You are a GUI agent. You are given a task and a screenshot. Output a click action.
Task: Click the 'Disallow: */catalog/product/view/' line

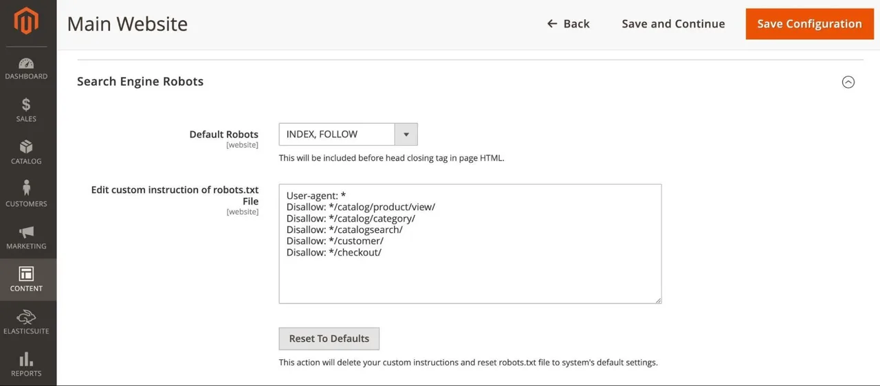[x=361, y=207]
